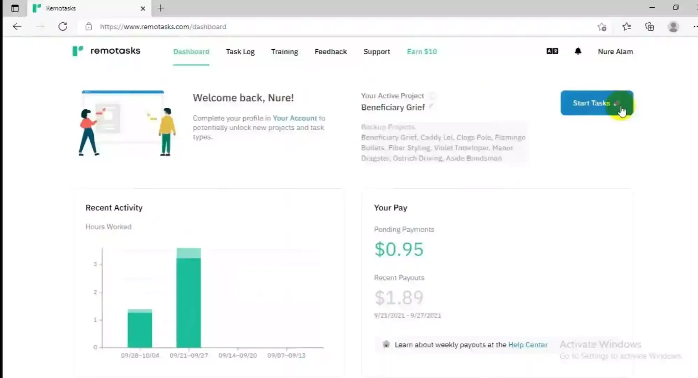This screenshot has width=698, height=378.
Task: Click the browser profile avatar icon
Action: (673, 27)
